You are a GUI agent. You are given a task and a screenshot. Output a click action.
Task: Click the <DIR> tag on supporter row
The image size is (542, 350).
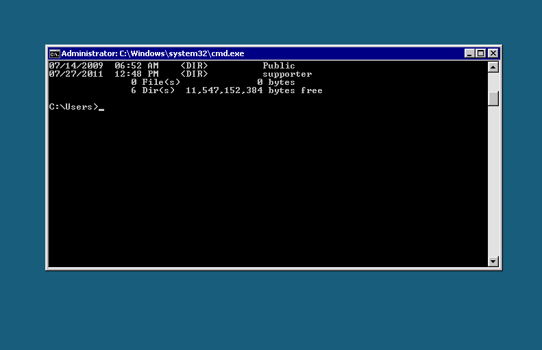(194, 74)
